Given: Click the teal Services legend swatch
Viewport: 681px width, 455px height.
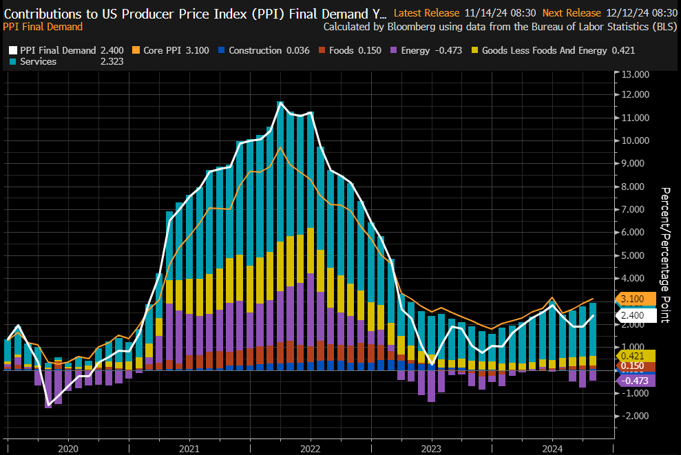Looking at the screenshot, I should click(x=13, y=62).
